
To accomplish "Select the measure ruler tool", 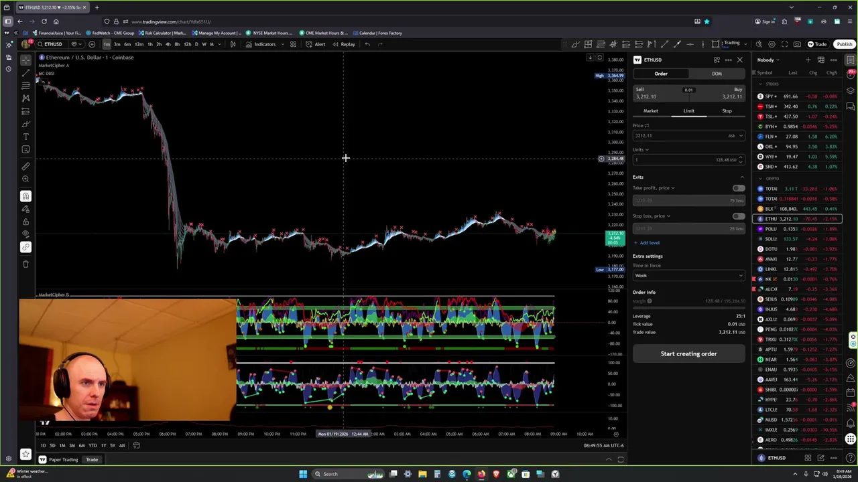I will [x=25, y=166].
